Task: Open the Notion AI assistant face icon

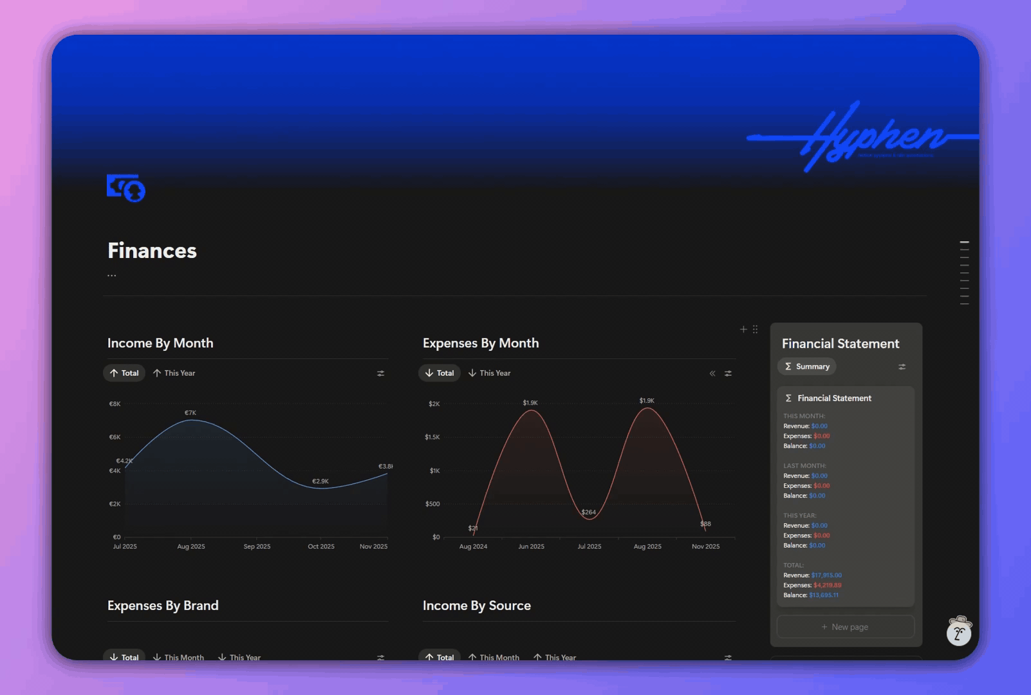Action: pos(958,631)
